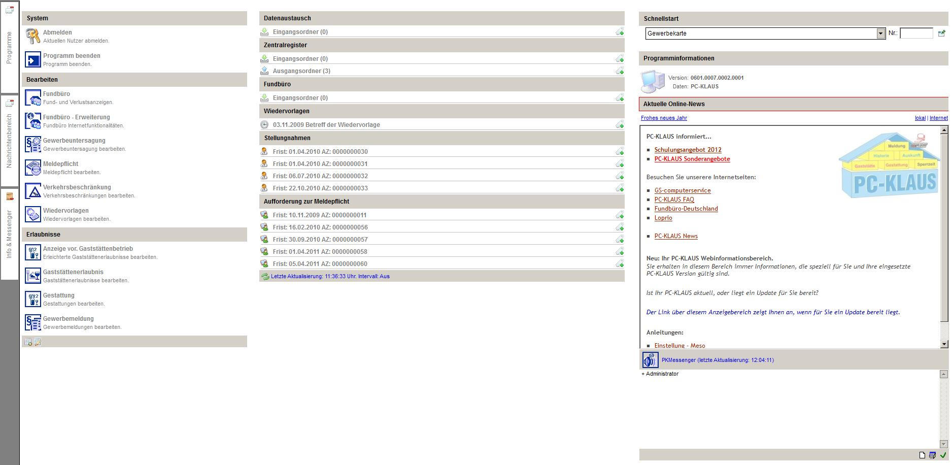Click the refresh icon beside Letzte Aktualisierung
The image size is (952, 465).
click(265, 277)
